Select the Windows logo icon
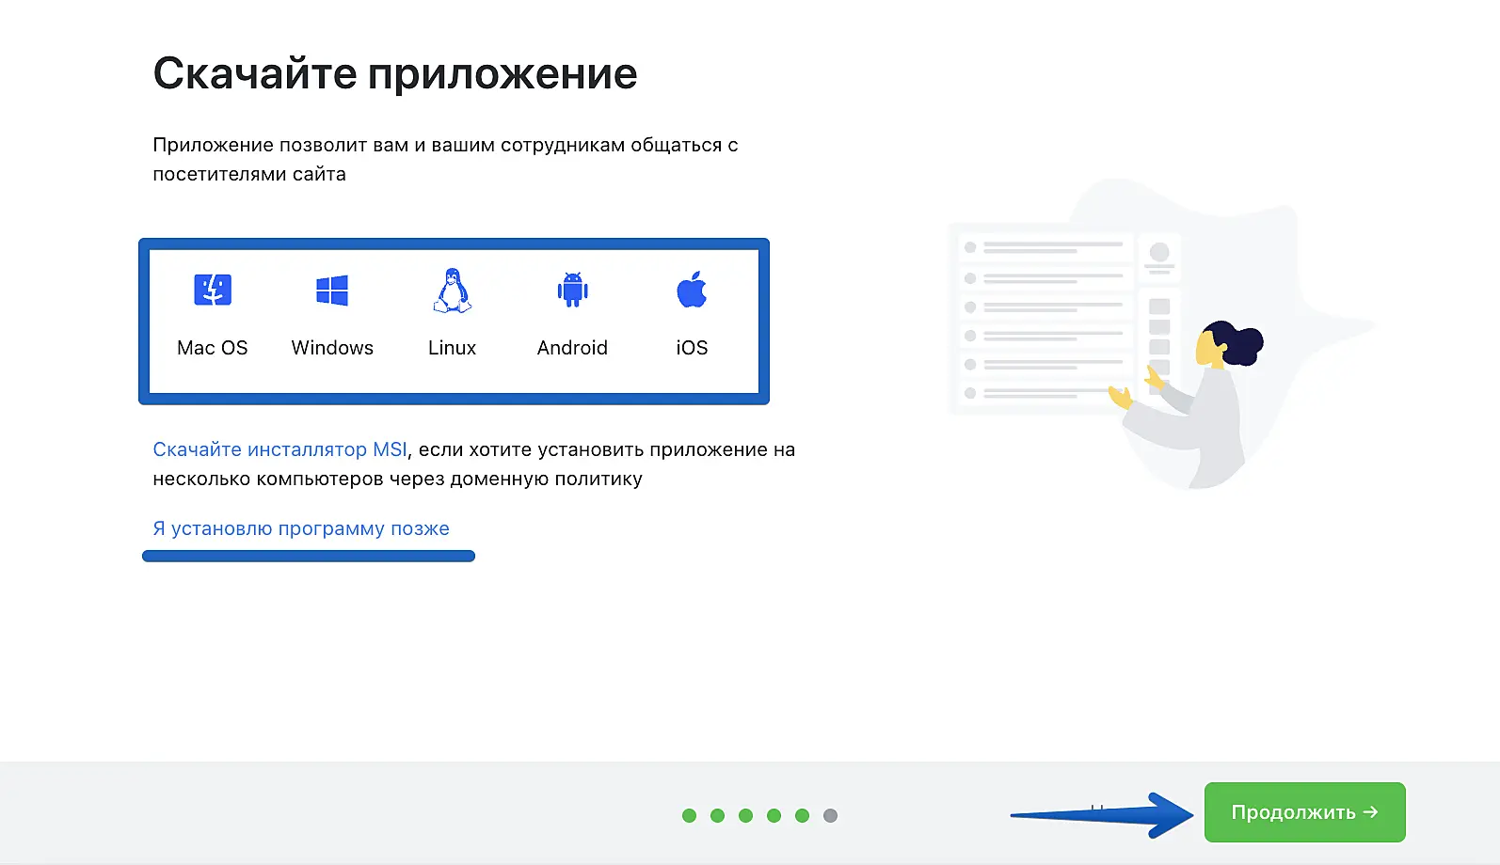 [x=332, y=291]
